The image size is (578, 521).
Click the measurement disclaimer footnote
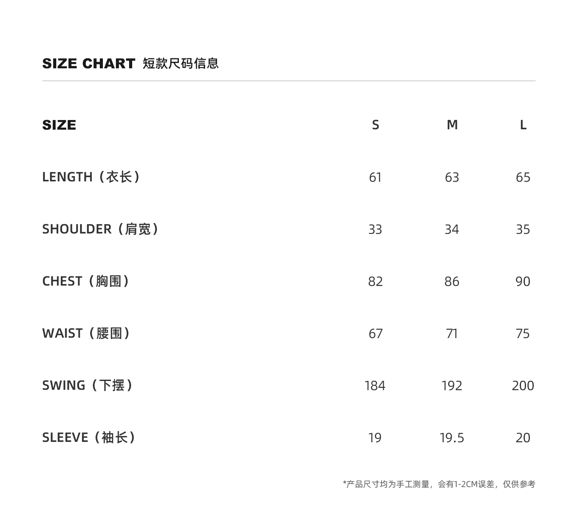click(439, 484)
